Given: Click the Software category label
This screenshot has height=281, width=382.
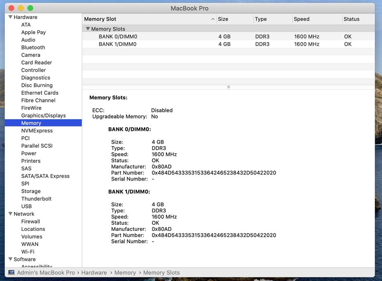Looking at the screenshot, I should (x=24, y=259).
